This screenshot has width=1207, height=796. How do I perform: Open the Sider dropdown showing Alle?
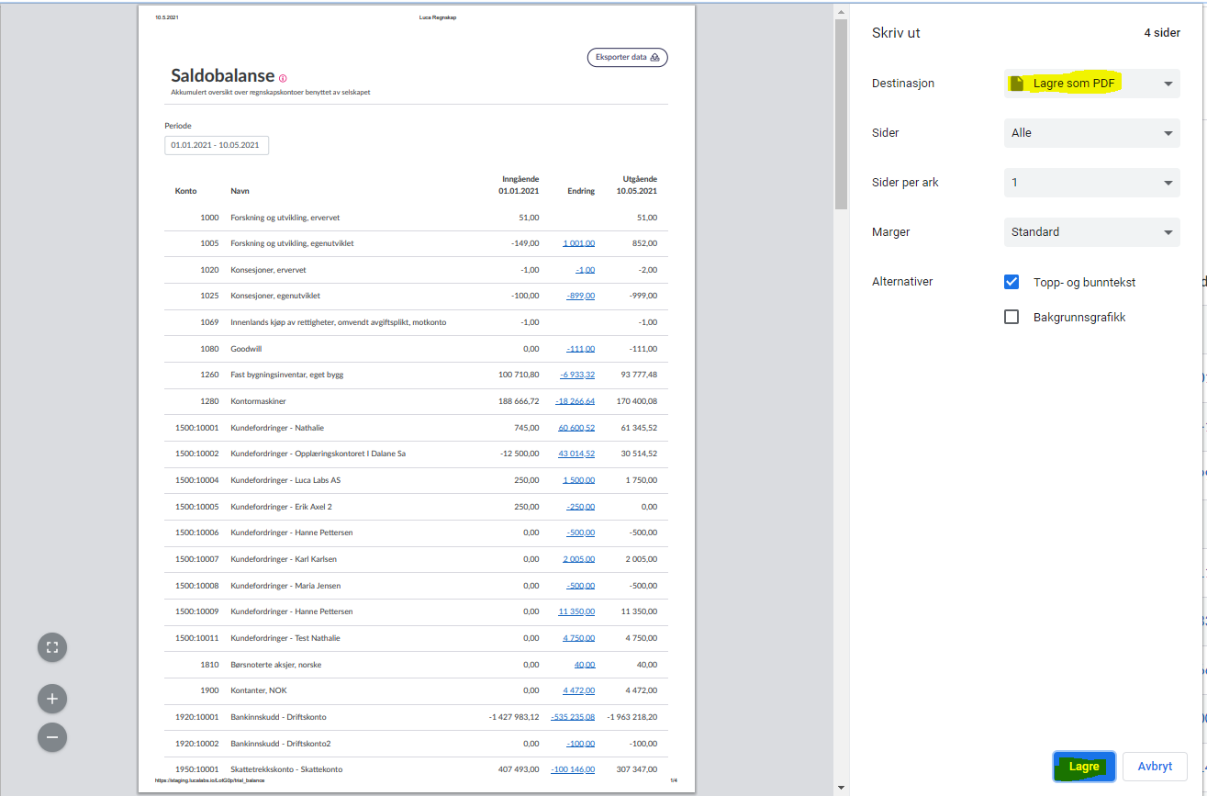point(1091,133)
